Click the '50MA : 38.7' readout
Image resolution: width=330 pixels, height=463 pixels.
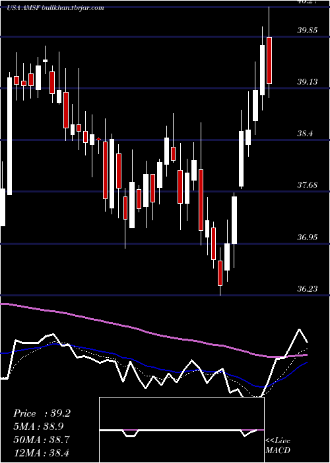[x=42, y=440]
